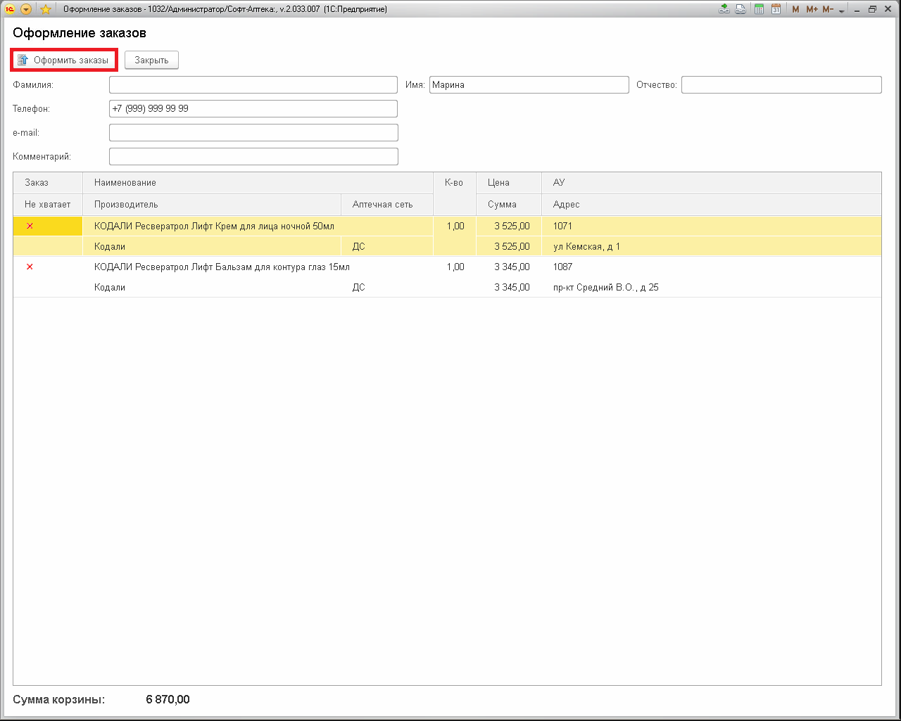Click the 1C application logo icon
This screenshot has height=721, width=901.
(10, 9)
